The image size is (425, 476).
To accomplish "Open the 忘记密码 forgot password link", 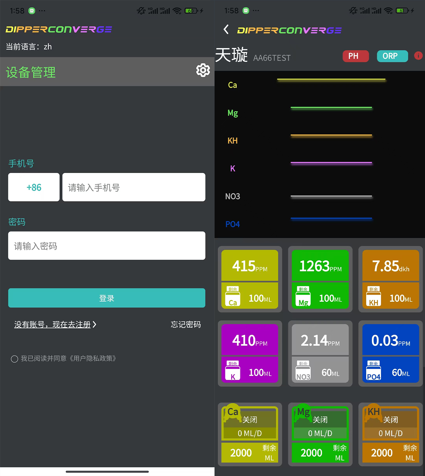I will 186,324.
